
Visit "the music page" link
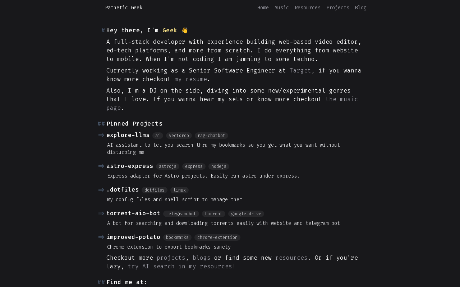341,99
